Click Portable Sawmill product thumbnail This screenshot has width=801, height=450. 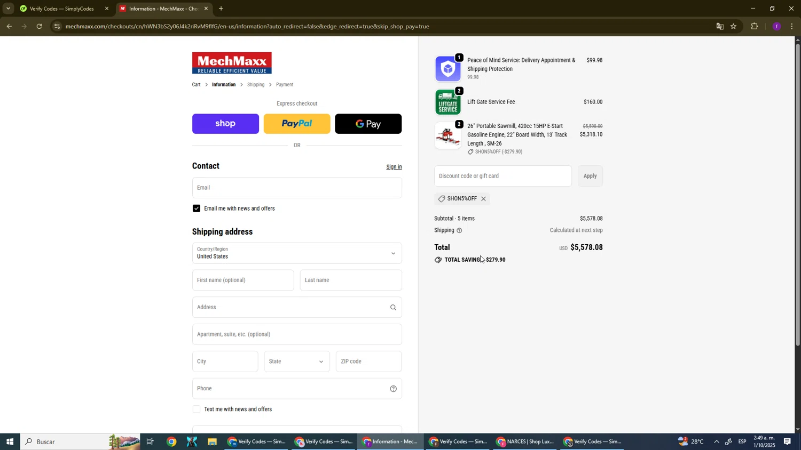(x=448, y=136)
